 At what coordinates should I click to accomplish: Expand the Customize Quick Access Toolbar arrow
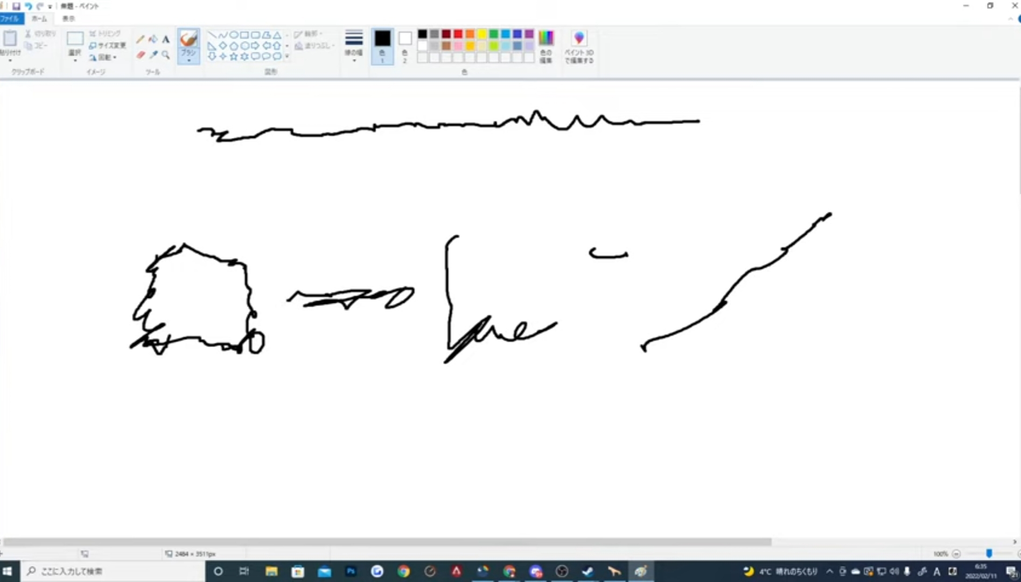click(x=50, y=6)
